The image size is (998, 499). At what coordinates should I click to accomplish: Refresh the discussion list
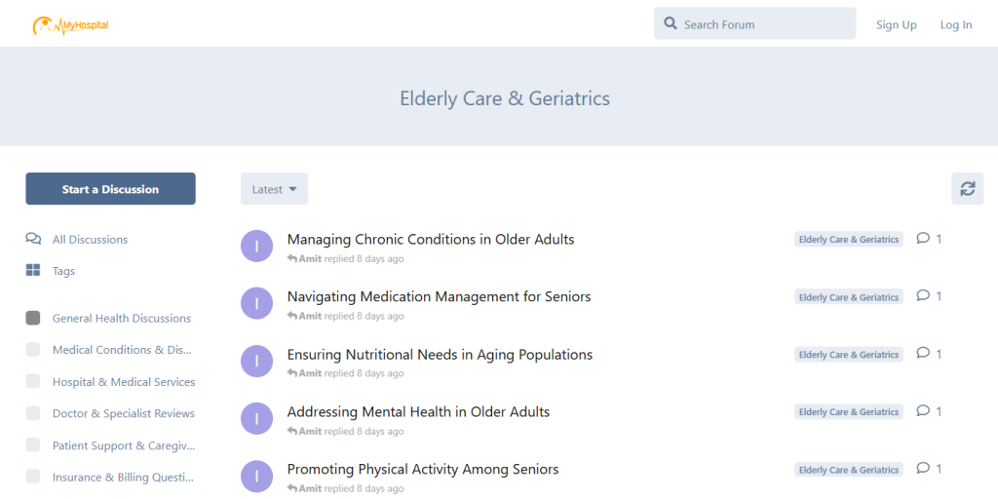point(968,188)
